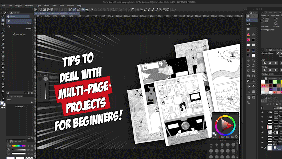Click the hue slider in Color Slider panel
282x159 pixels.
[x=19, y=146]
